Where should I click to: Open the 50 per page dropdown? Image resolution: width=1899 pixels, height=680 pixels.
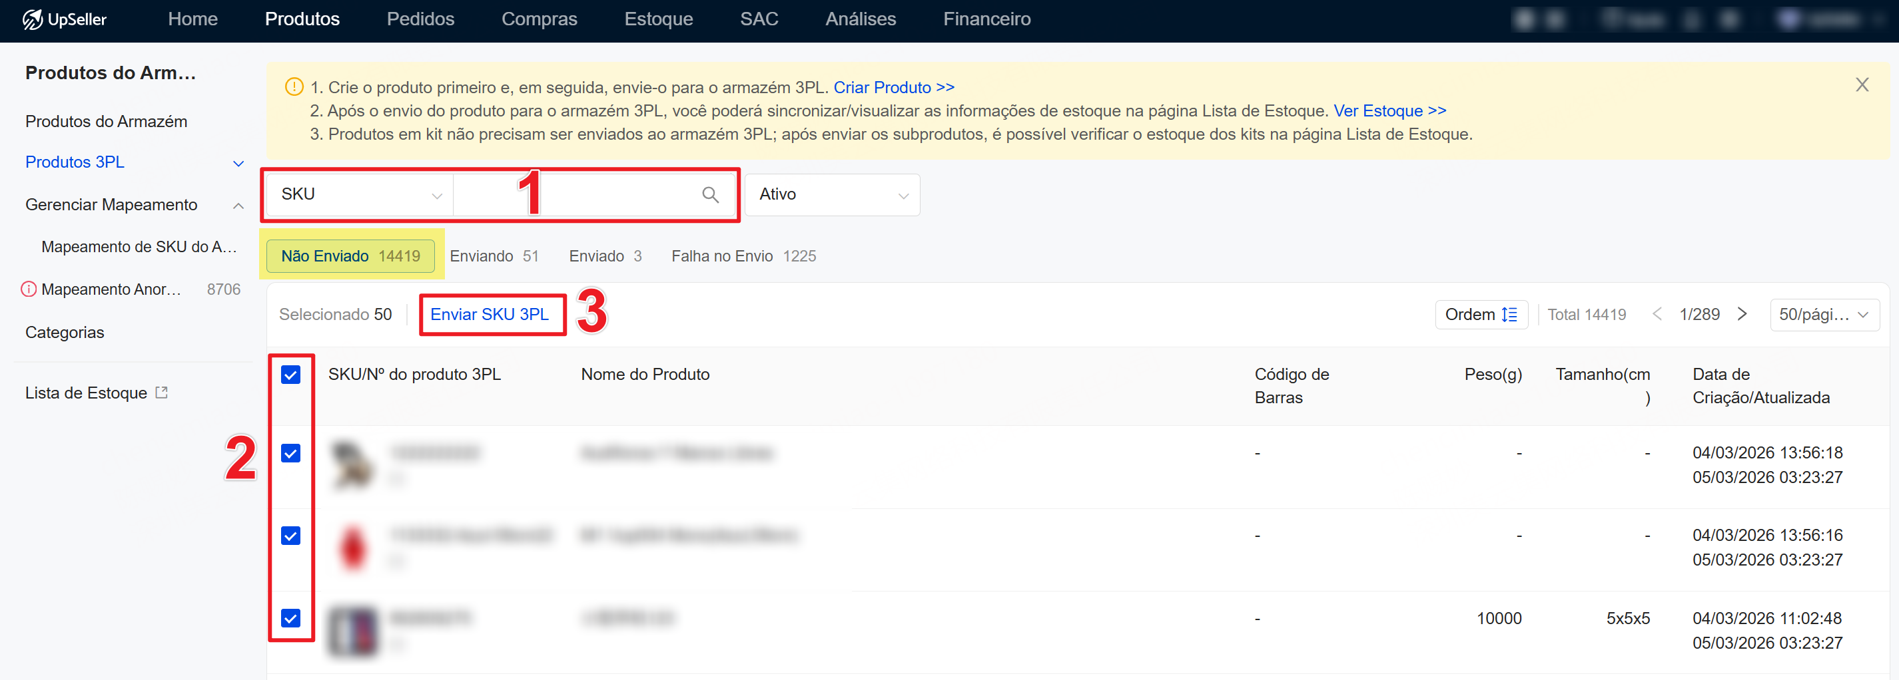tap(1823, 315)
